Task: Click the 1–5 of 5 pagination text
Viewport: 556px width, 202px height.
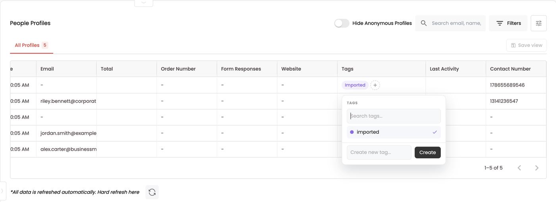Action: coord(493,168)
